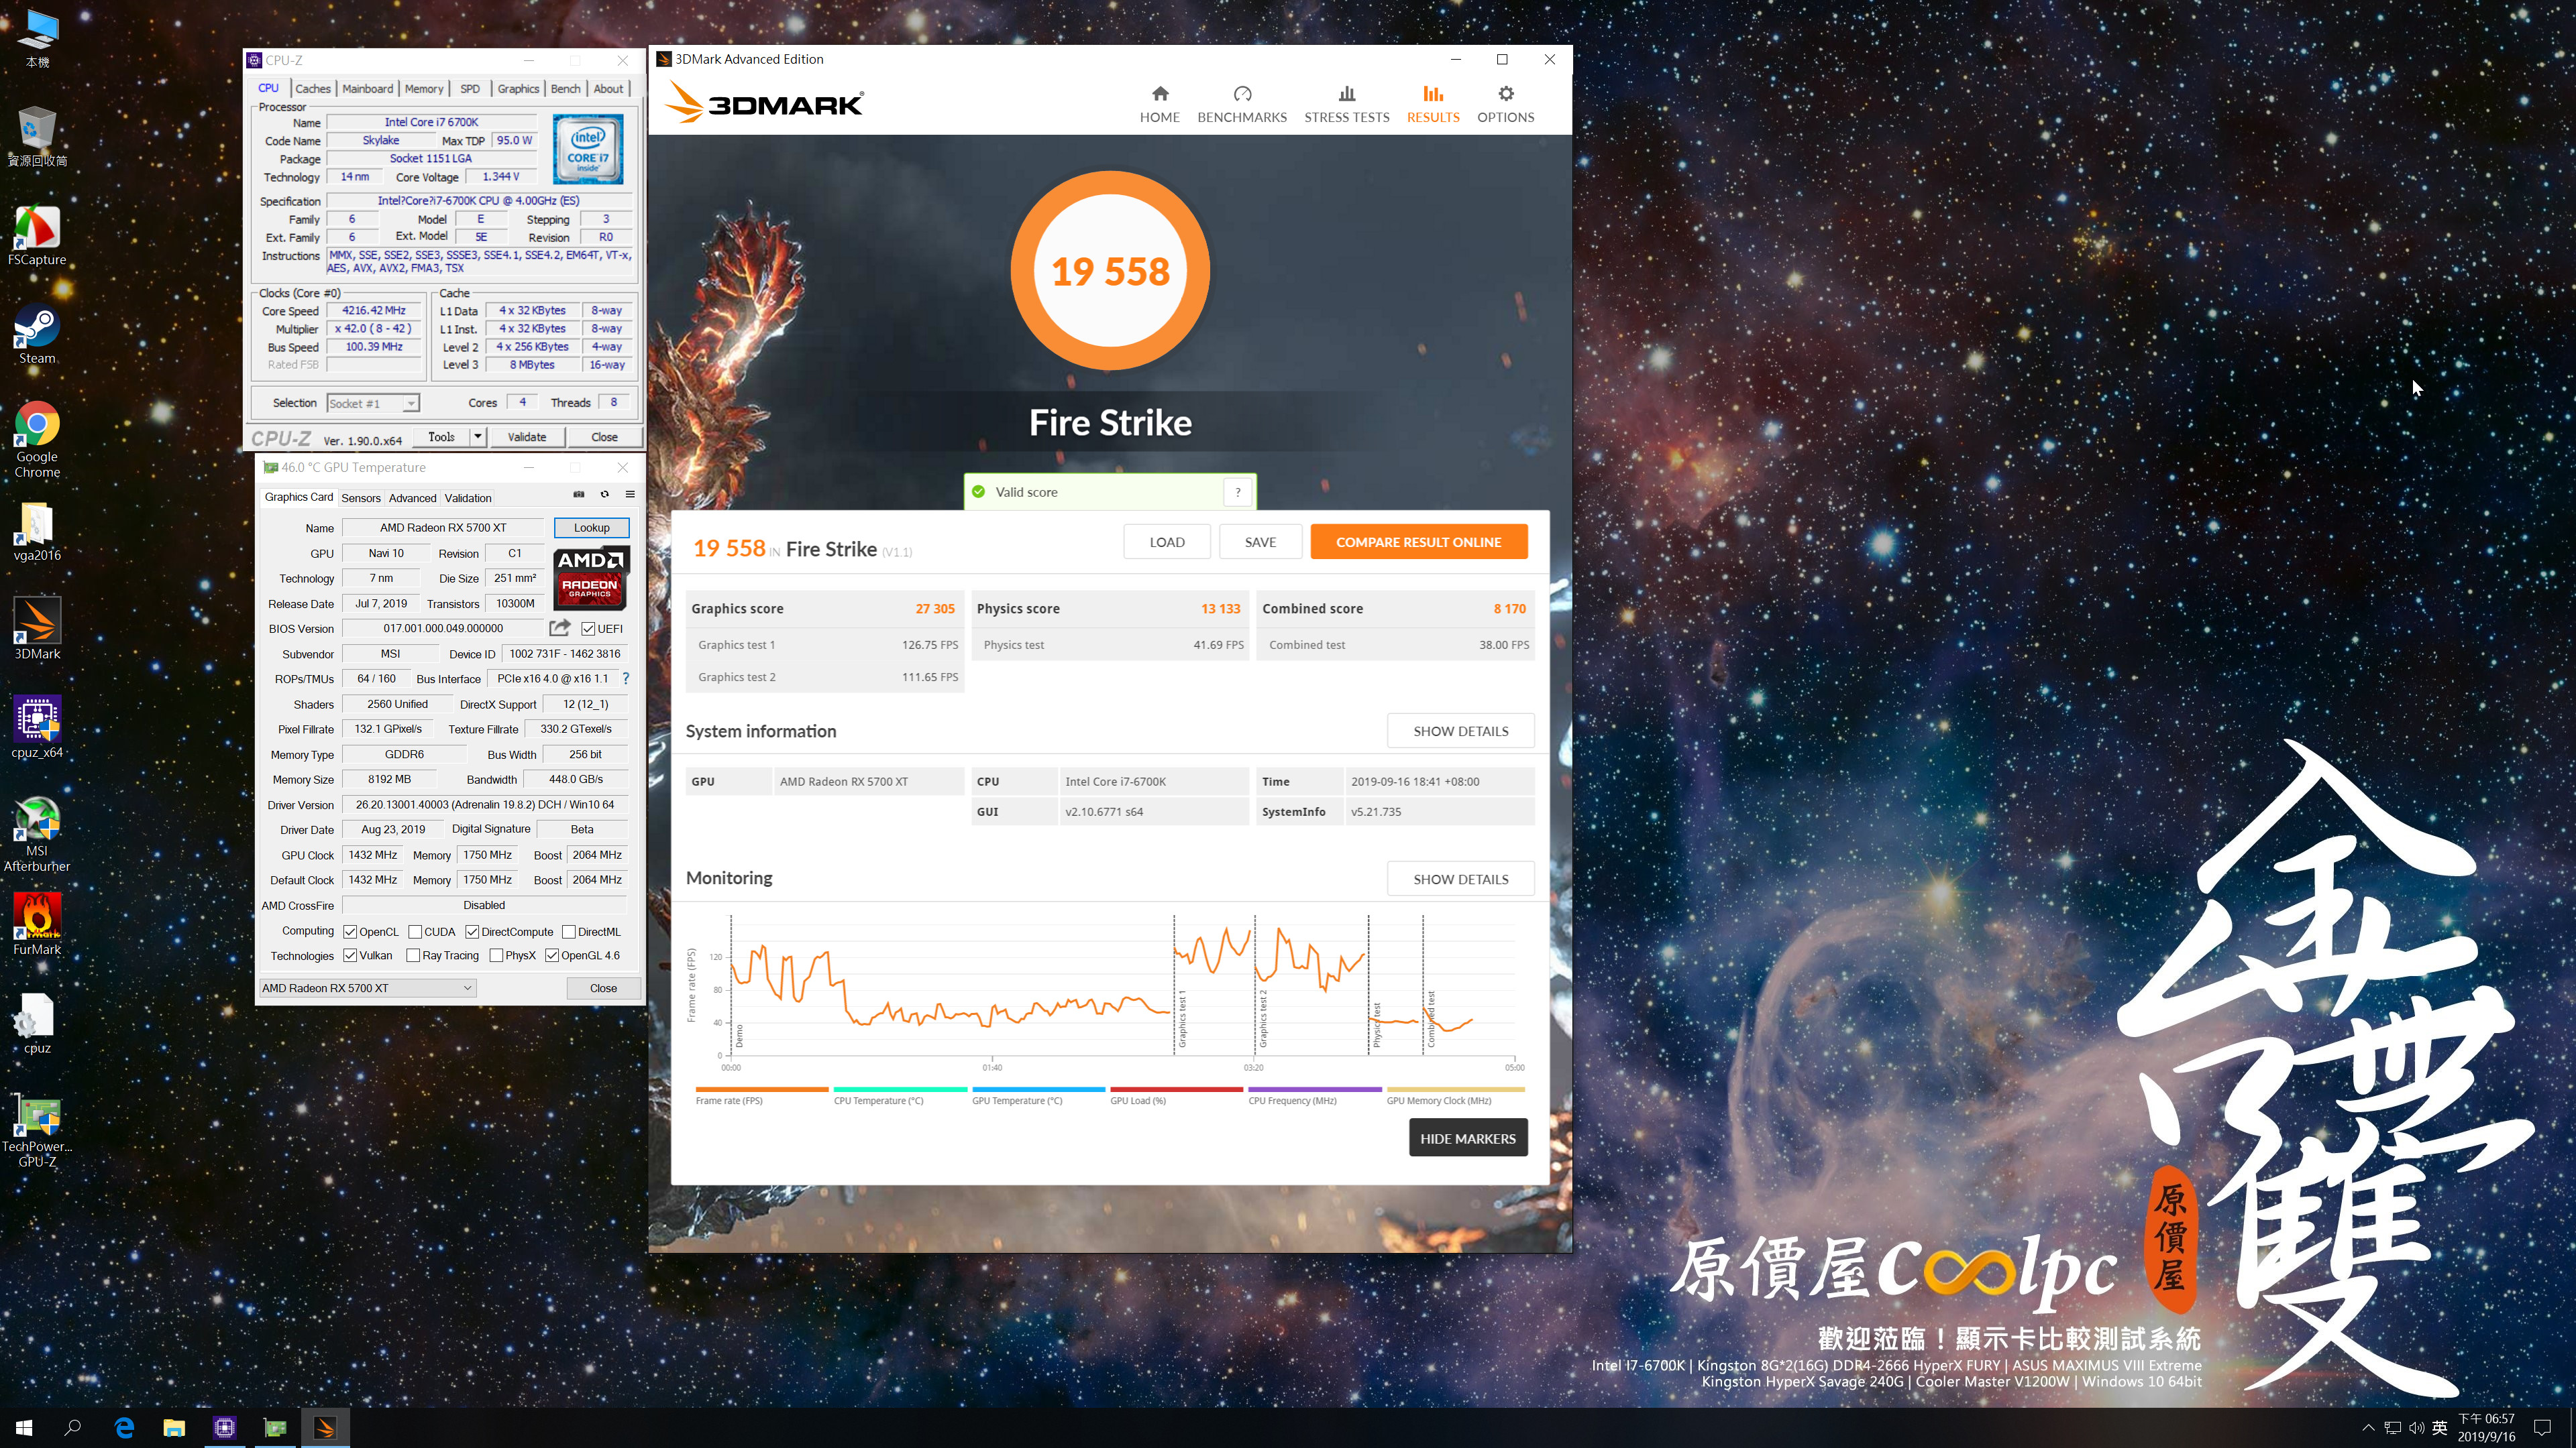Screen dimensions: 2576x1448
Task: Open the MSI Afterburner desktop shortcut
Action: (37, 833)
